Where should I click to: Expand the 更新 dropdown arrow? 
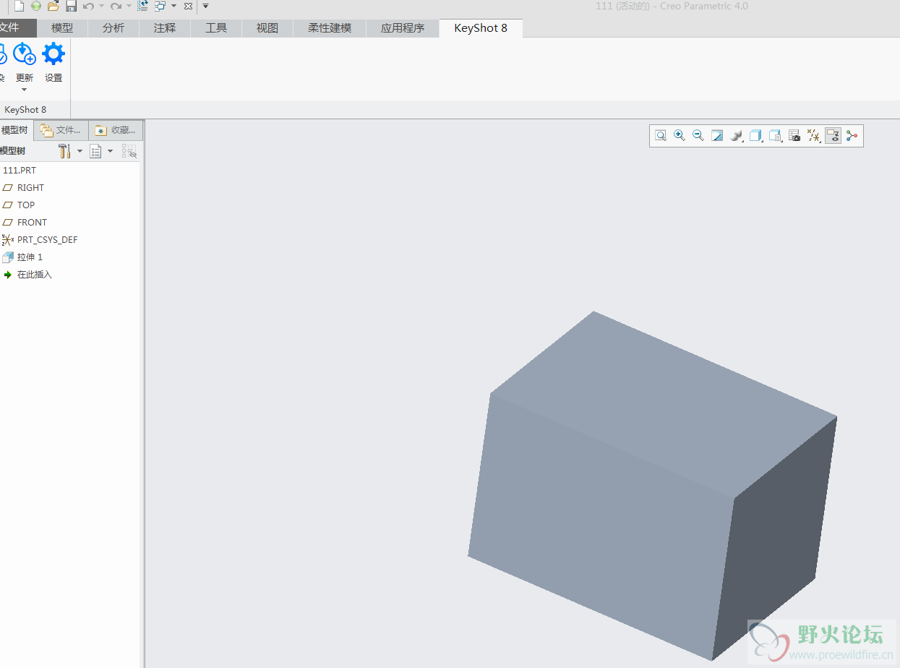click(x=25, y=90)
